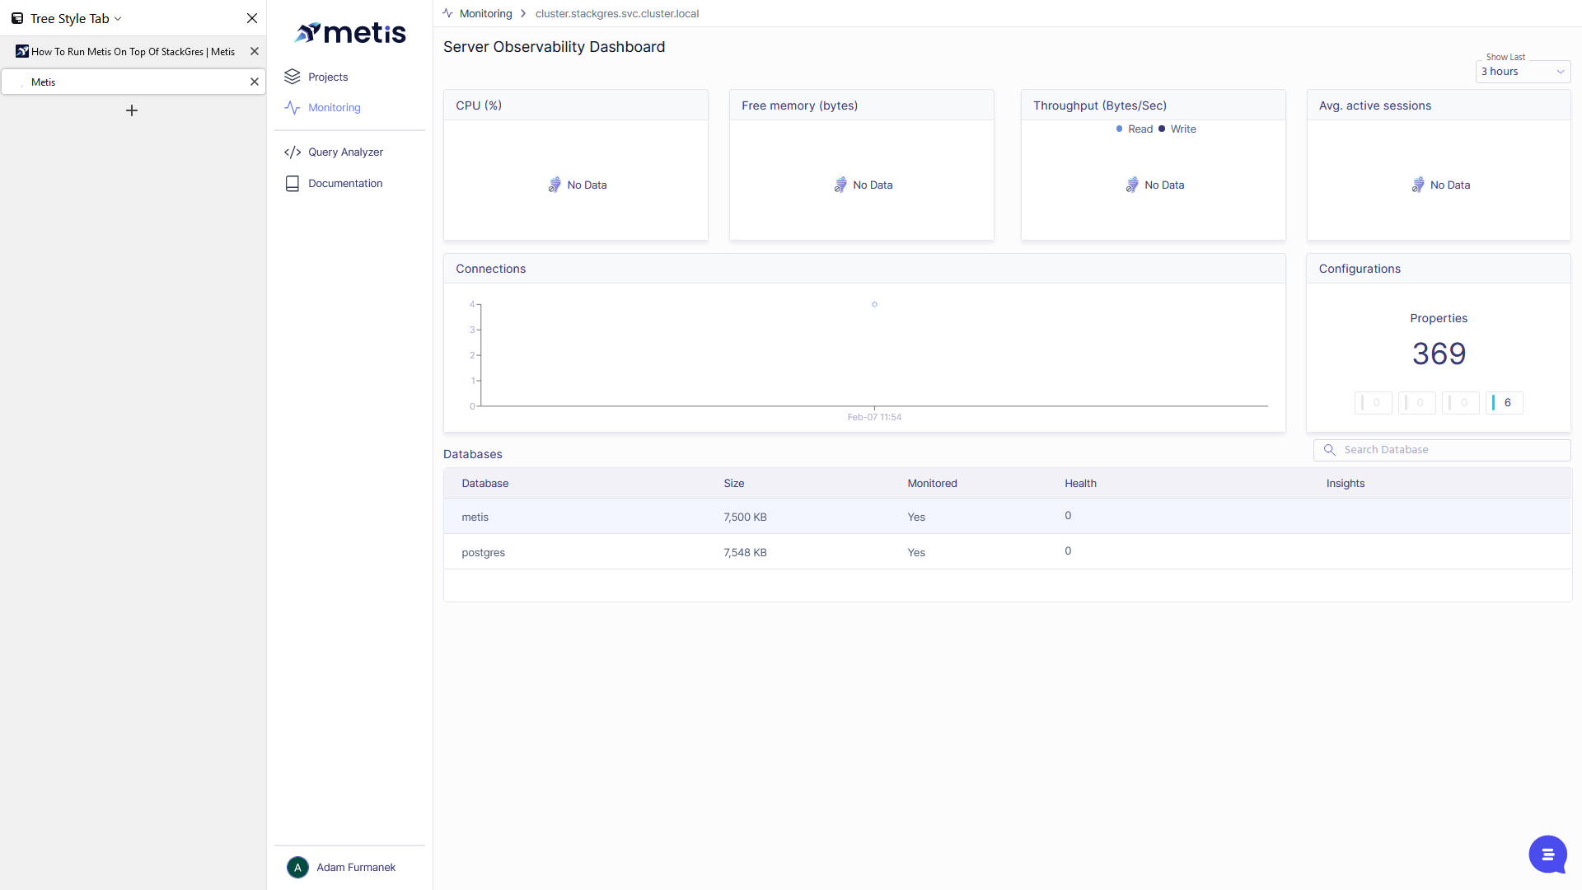Expand the Tree Style Tab menu chevron

click(118, 18)
